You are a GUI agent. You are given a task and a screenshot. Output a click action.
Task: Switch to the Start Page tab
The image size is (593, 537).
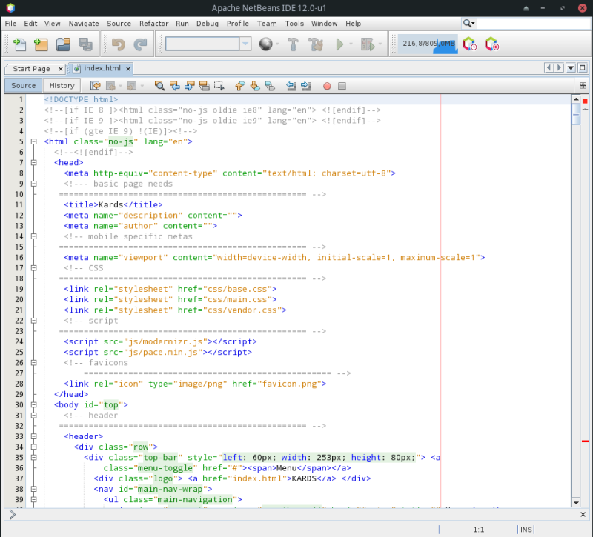33,67
